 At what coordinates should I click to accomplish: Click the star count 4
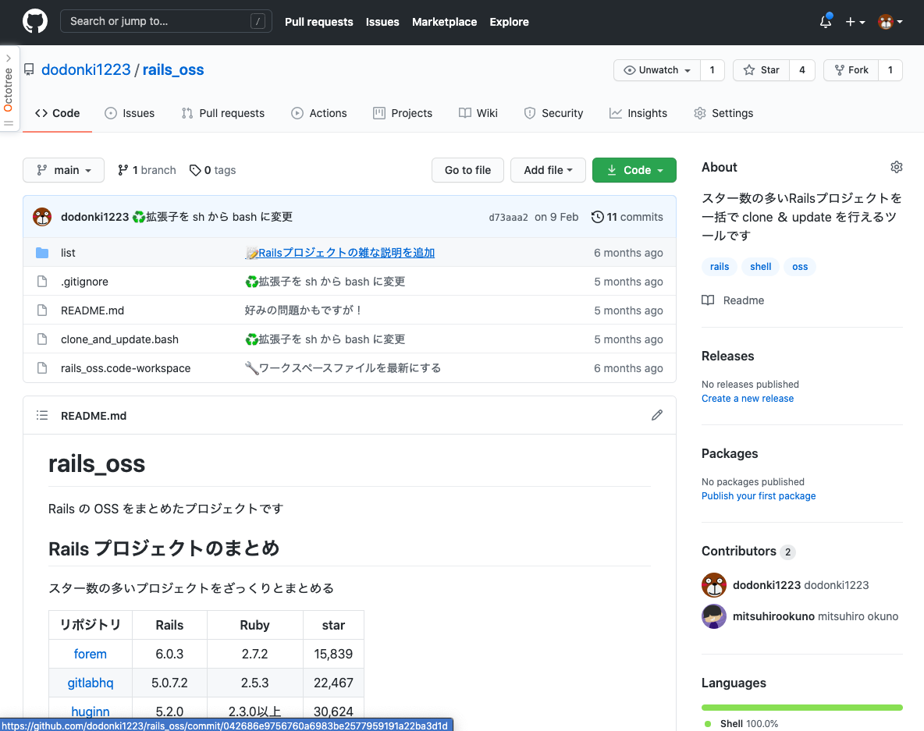(802, 70)
